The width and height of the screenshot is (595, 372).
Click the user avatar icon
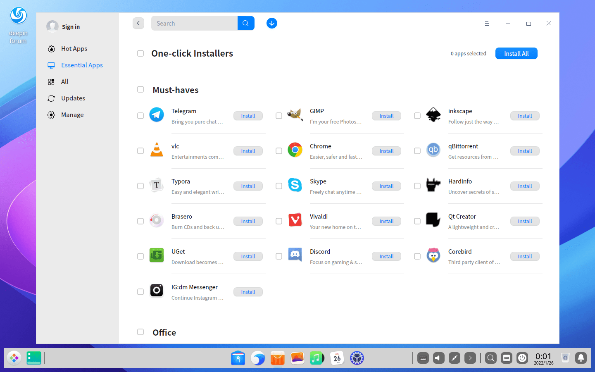coord(52,26)
